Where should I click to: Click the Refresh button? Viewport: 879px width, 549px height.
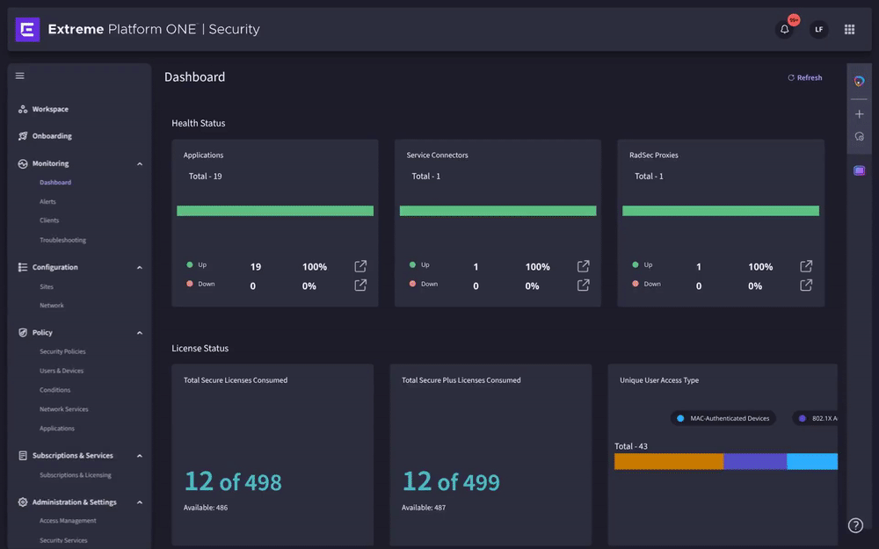click(x=803, y=77)
